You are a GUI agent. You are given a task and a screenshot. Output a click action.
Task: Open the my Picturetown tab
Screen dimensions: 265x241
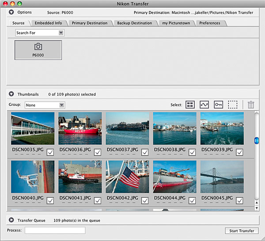[176, 23]
